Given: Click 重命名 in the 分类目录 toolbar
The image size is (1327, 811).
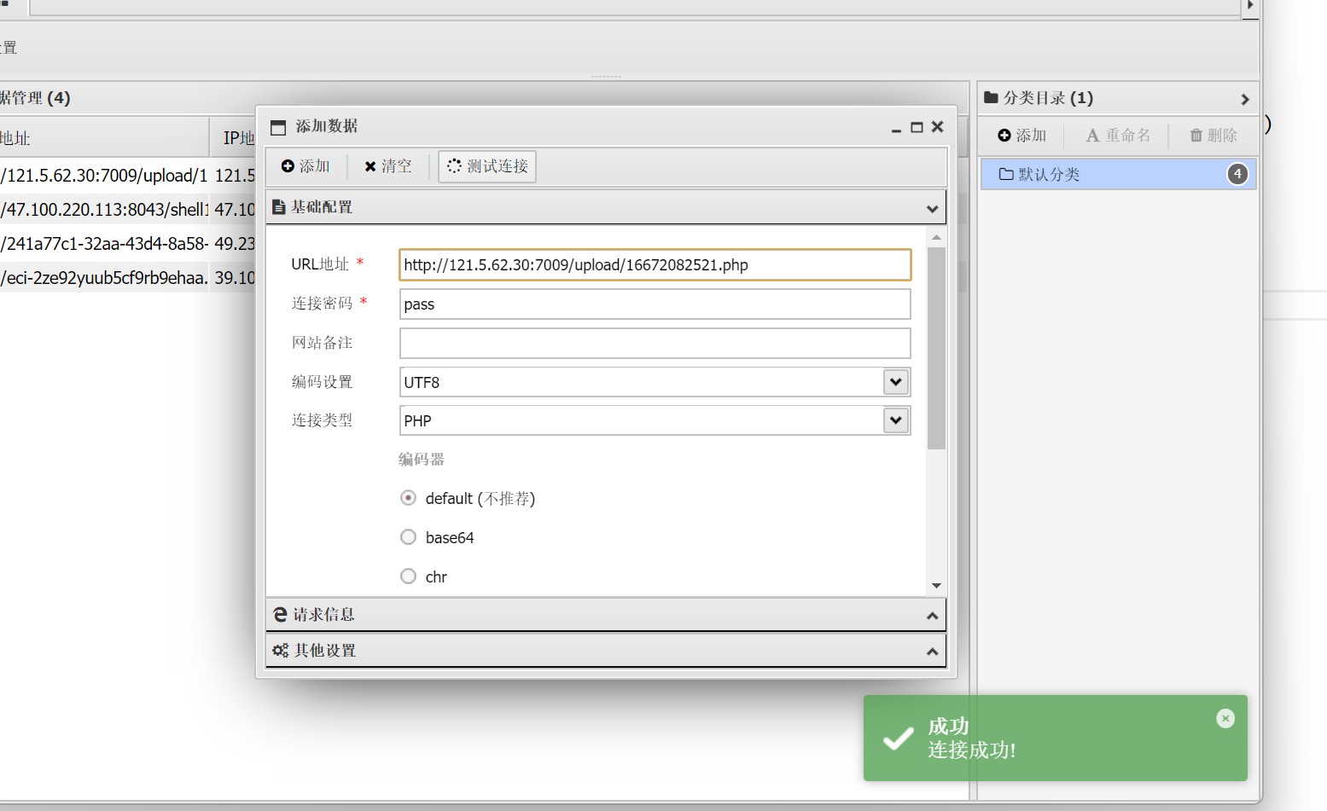Looking at the screenshot, I should [1118, 136].
